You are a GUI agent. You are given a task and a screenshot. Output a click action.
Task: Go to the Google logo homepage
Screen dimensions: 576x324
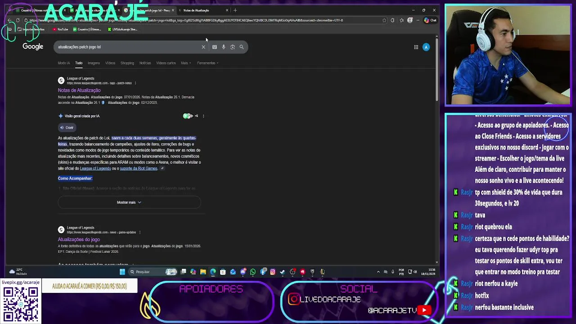33,46
